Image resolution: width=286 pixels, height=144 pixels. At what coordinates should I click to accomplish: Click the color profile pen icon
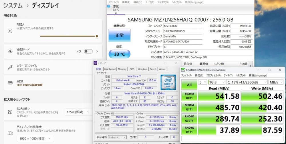10,67
